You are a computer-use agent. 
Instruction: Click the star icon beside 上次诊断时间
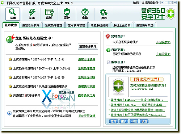tap(10, 77)
